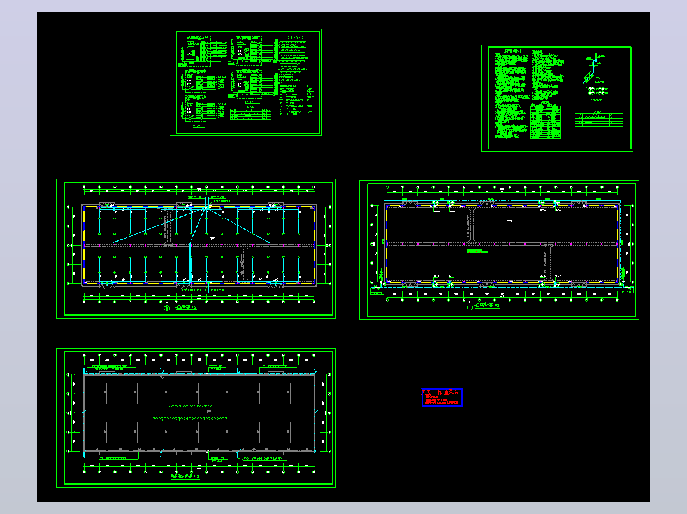687x514 pixels.
Task: Click the solid green label block in the right floor plan
Action: [477, 251]
